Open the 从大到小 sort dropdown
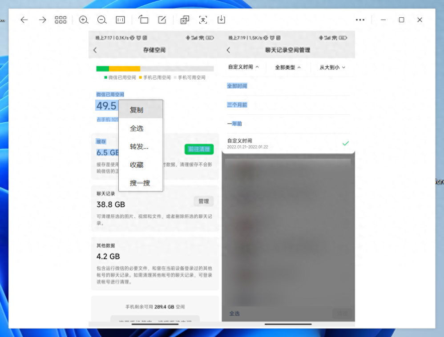 point(332,68)
